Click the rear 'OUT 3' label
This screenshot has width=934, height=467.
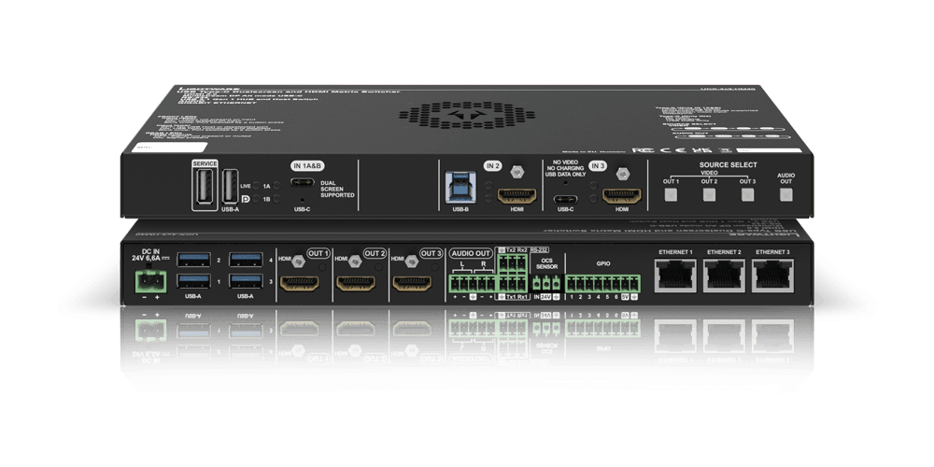(x=431, y=253)
